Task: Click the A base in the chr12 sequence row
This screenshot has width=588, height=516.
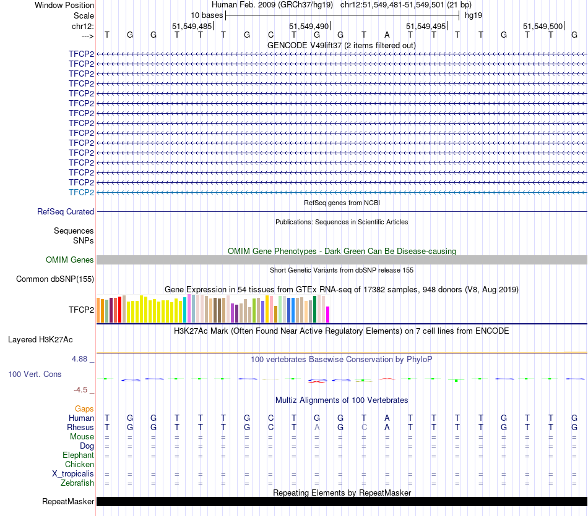Action: (387, 35)
